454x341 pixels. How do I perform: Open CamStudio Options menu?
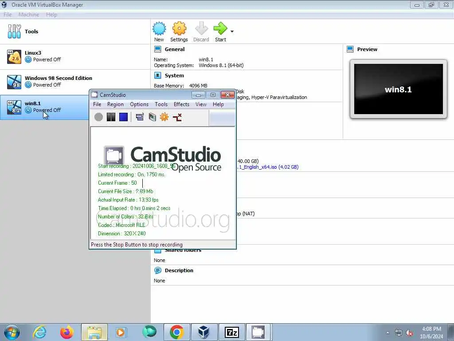coord(139,104)
